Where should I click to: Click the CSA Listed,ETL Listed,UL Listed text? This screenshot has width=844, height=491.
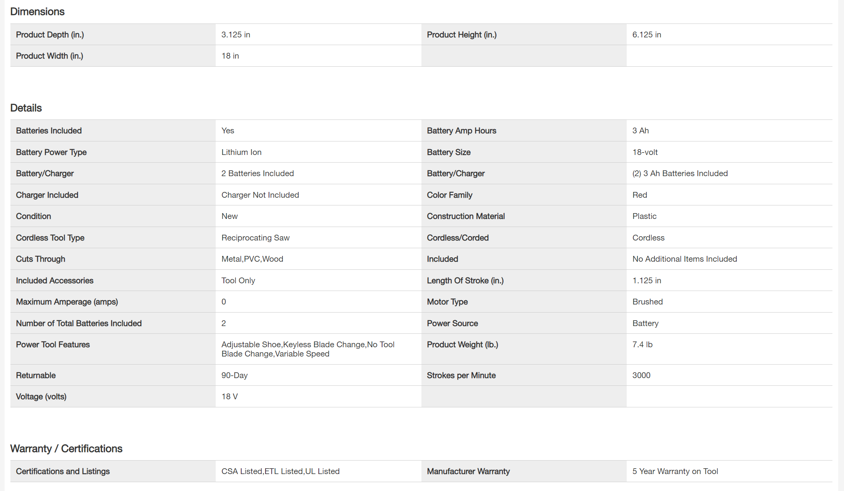(280, 471)
